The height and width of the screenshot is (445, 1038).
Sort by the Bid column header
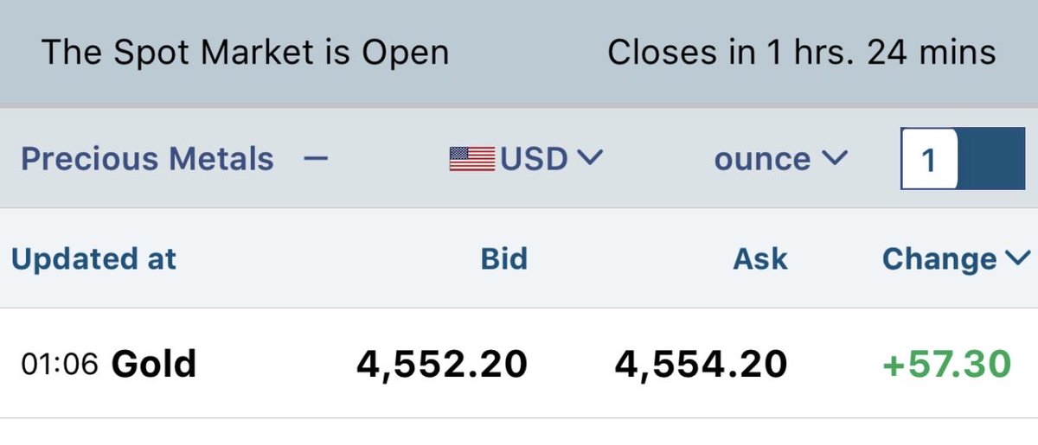point(503,258)
